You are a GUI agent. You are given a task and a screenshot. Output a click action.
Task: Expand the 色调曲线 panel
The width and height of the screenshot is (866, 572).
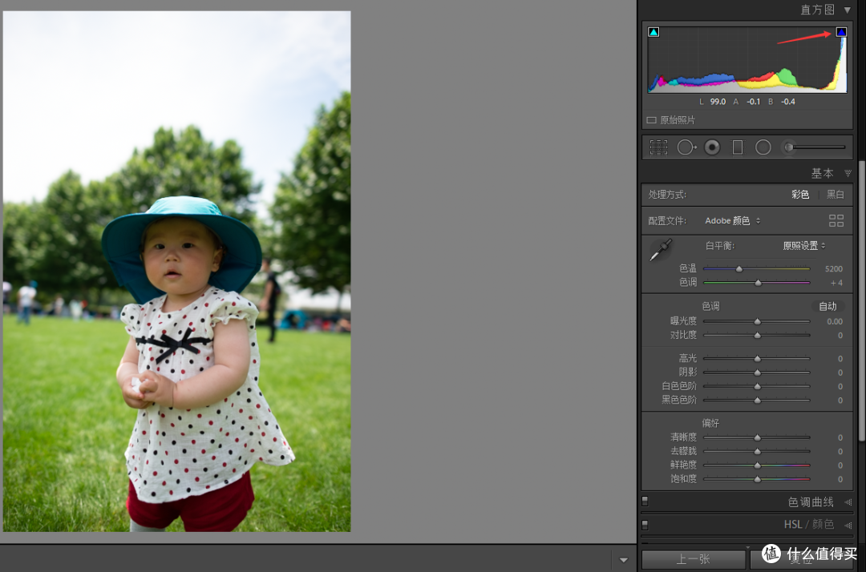[x=848, y=502]
